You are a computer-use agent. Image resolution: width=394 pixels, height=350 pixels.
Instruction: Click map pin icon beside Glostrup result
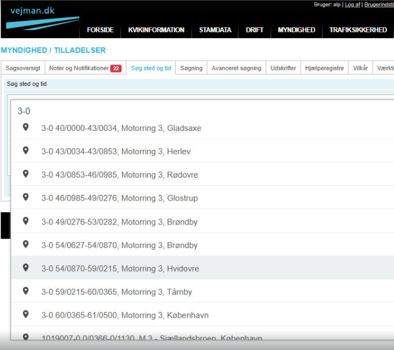click(x=25, y=198)
